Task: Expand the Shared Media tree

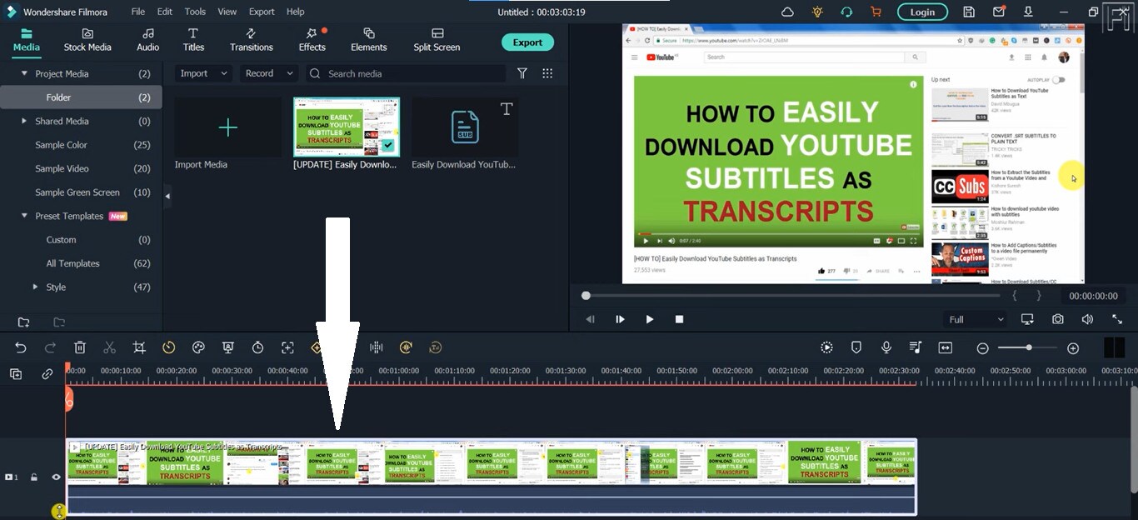Action: click(24, 121)
